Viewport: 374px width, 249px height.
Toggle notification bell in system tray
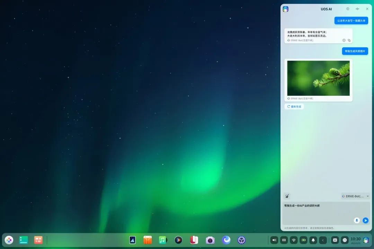click(x=313, y=240)
